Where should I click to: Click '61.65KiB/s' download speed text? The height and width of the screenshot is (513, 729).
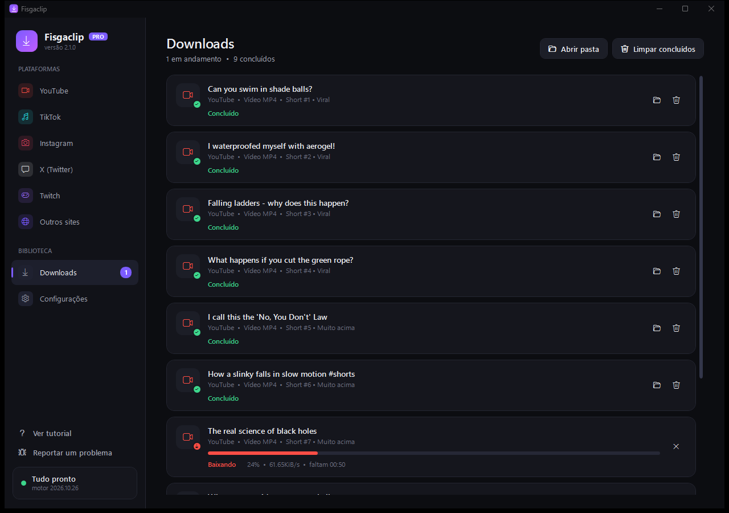point(285,465)
